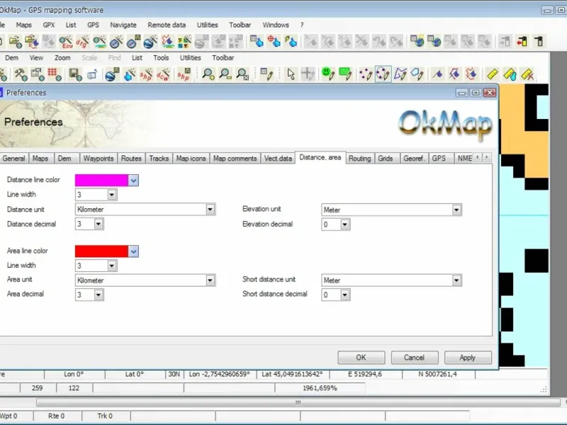Screen dimensions: 567x425
Task: Open the Distance unit dropdown
Action: pyautogui.click(x=210, y=210)
